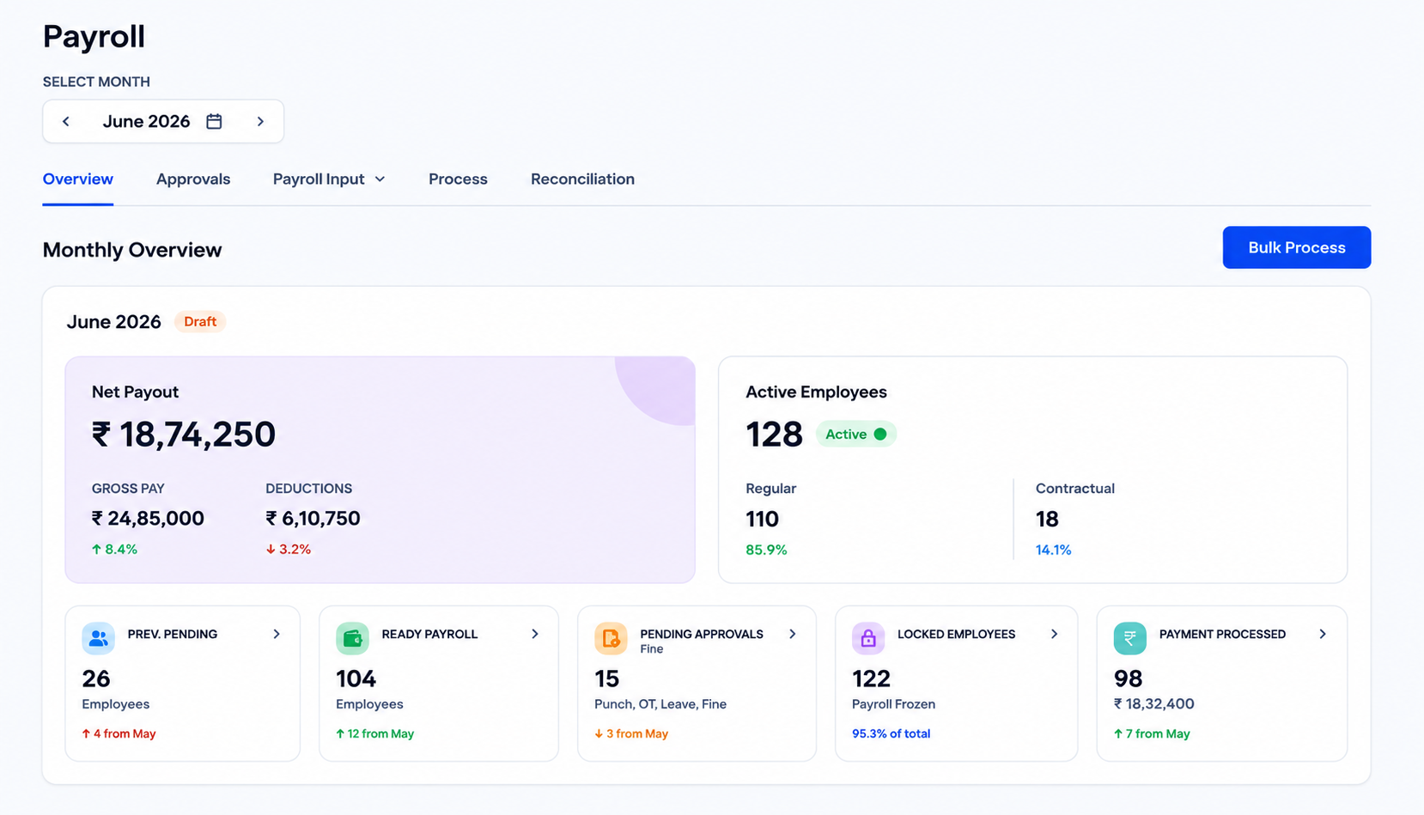Go to the previous month arrow

coord(66,121)
